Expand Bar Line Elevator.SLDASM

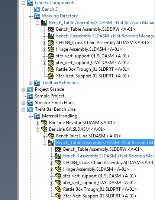click(x=37, y=123)
